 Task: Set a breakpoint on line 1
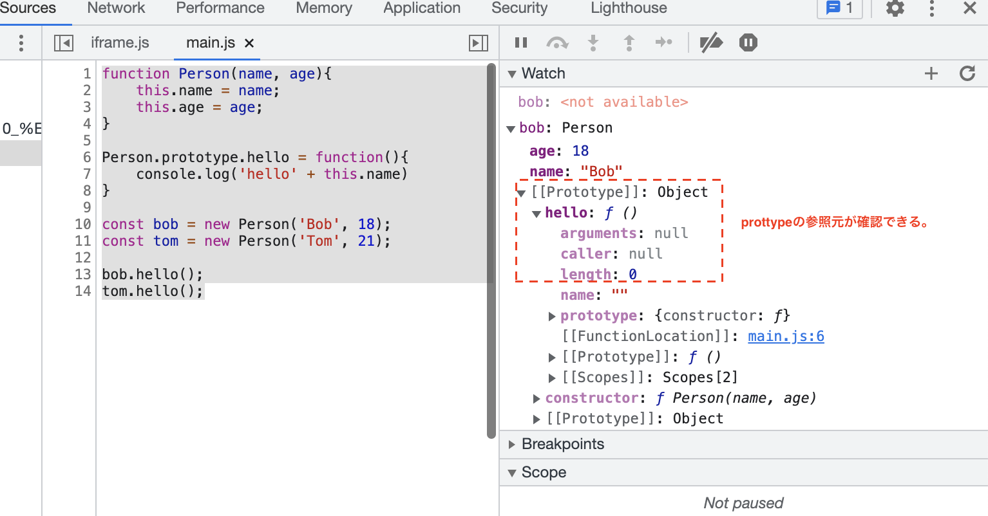[86, 73]
